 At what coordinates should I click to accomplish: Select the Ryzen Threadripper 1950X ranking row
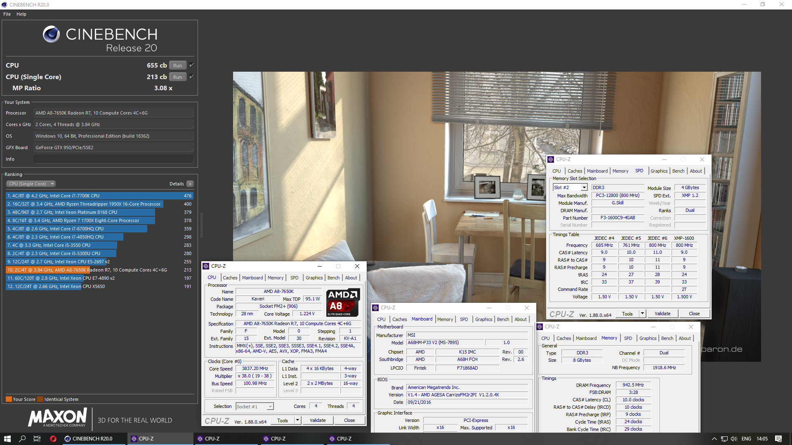point(99,204)
